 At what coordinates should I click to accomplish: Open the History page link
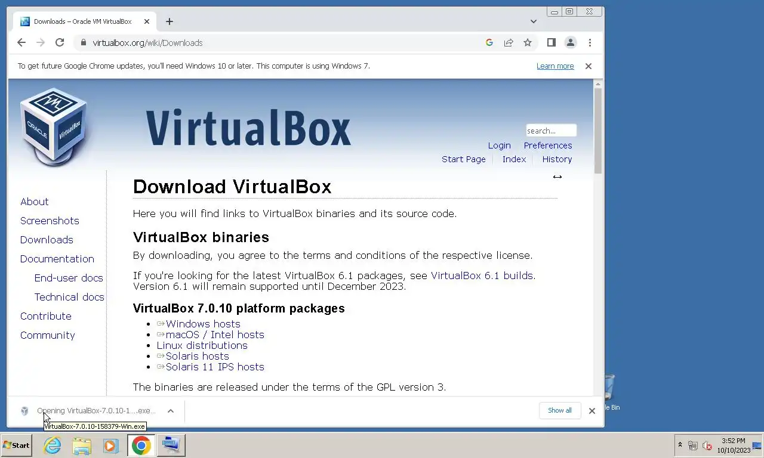(557, 159)
